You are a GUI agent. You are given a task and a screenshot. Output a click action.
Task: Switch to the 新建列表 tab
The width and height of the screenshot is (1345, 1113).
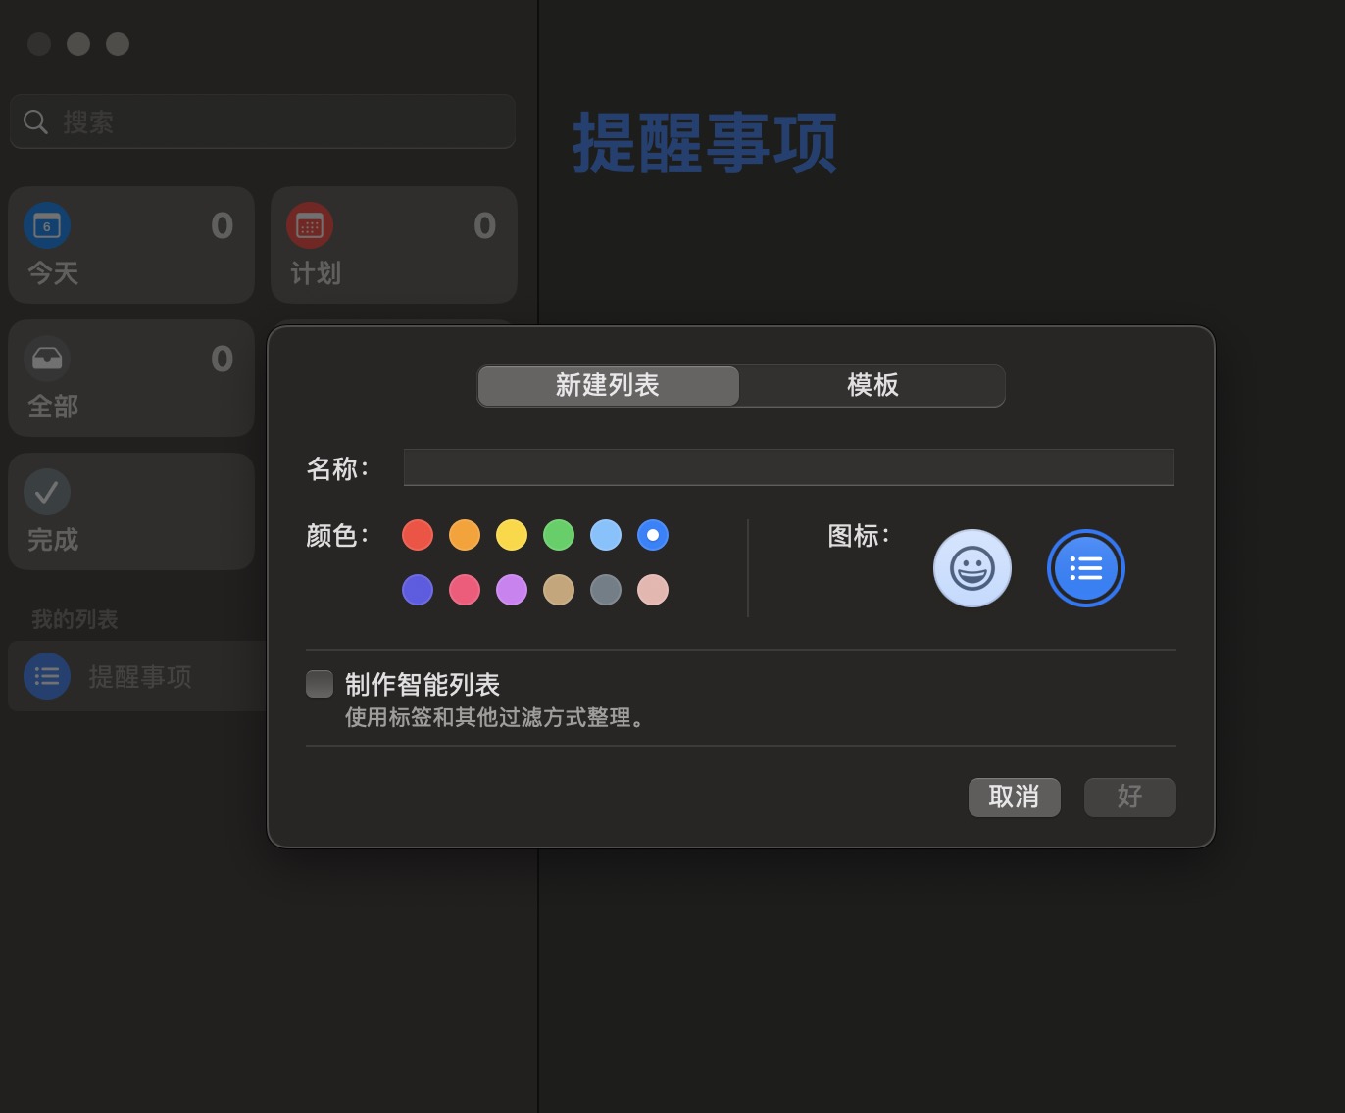tap(608, 385)
